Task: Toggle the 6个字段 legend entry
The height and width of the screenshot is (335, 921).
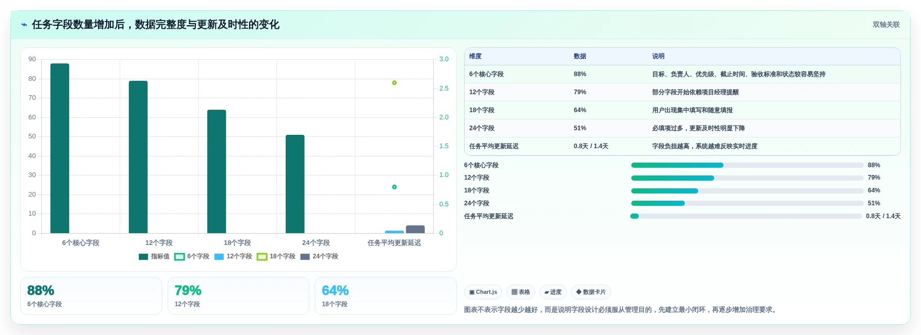Action: pyautogui.click(x=192, y=256)
